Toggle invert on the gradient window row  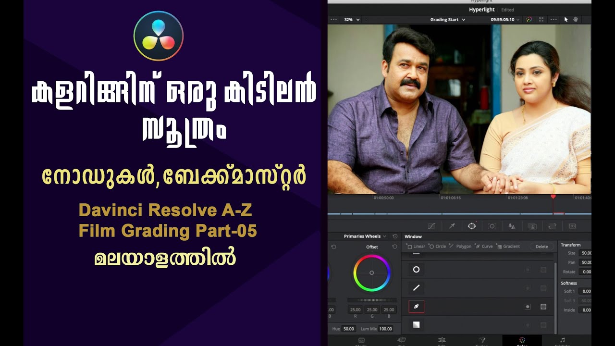528,325
